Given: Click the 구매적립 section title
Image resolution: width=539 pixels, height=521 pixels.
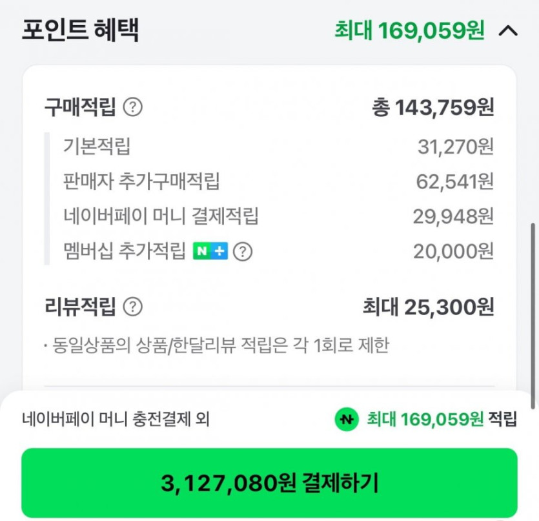Looking at the screenshot, I should pos(80,107).
